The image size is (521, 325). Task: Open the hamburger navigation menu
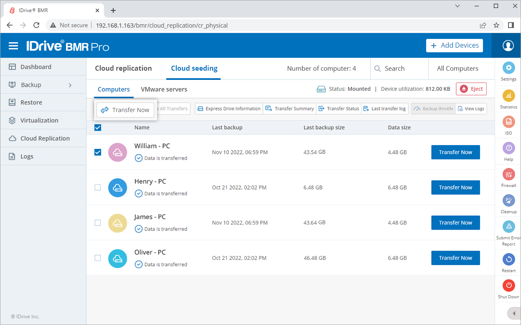click(13, 46)
